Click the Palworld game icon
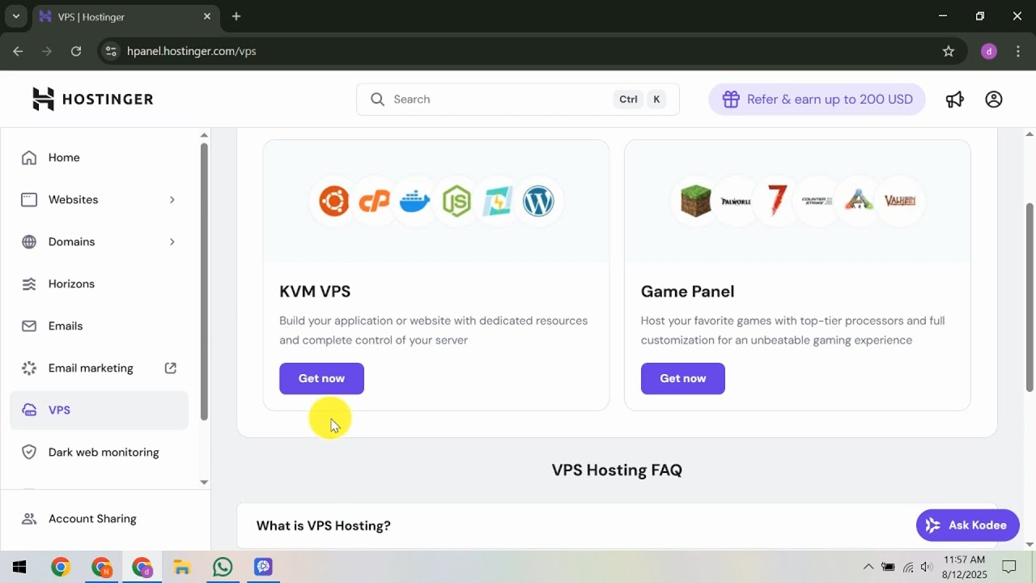 pyautogui.click(x=736, y=201)
